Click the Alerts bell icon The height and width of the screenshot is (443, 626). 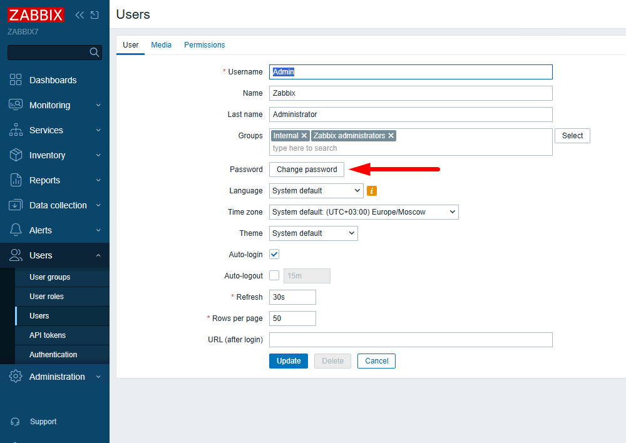16,230
